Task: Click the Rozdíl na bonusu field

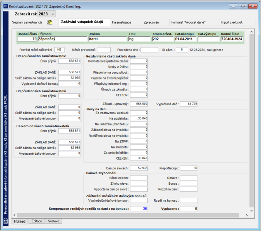Action: (x=189, y=201)
